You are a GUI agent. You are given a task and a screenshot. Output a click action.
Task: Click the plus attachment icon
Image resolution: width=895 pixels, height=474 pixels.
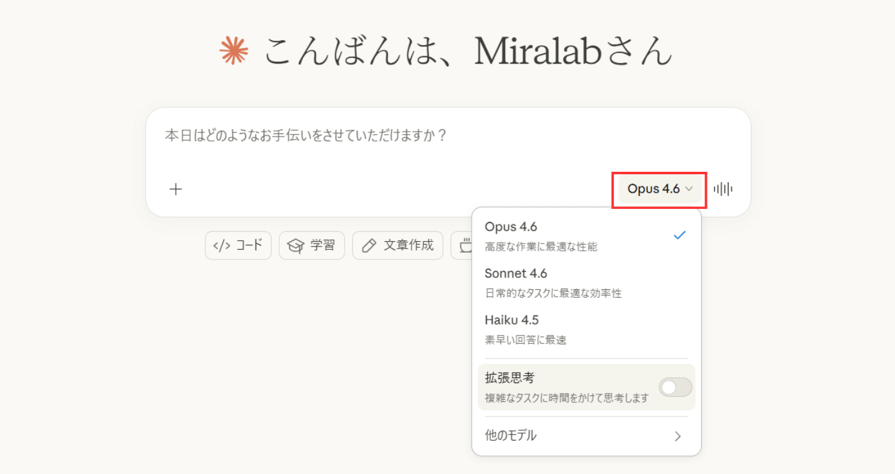pos(176,189)
